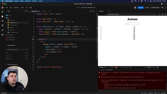Switch to the Console tab
Screen dimensions: 167x94
point(102,67)
